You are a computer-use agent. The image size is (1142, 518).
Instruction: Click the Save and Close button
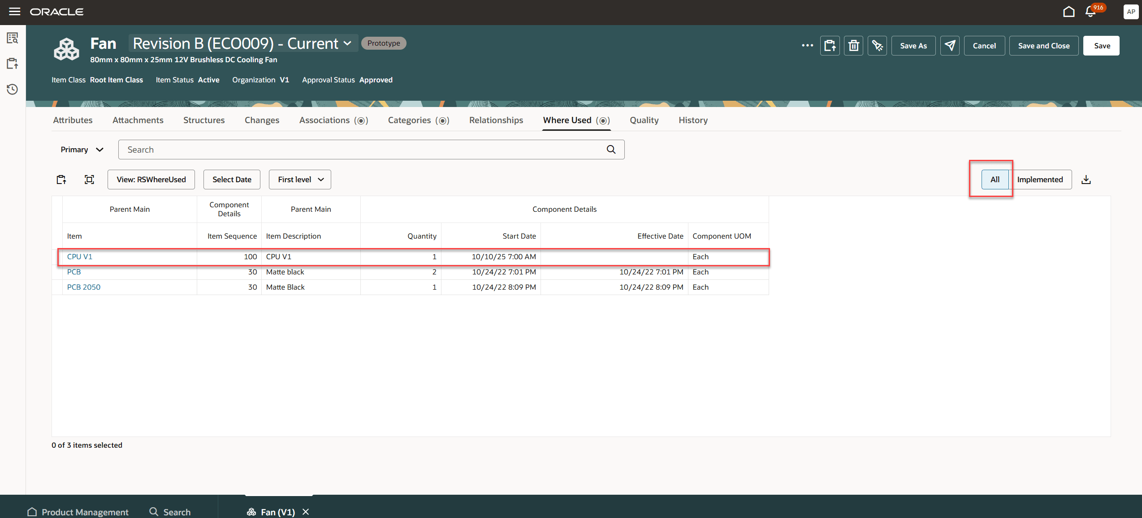(1043, 45)
